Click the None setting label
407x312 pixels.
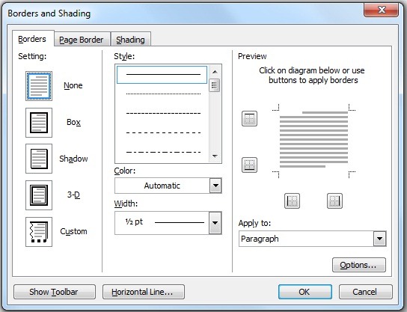pos(73,85)
